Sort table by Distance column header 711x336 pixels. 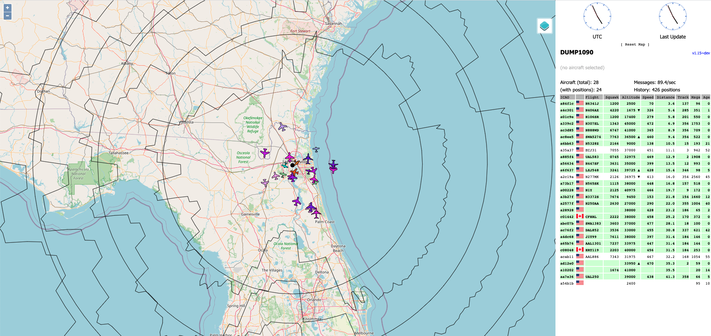(x=665, y=97)
